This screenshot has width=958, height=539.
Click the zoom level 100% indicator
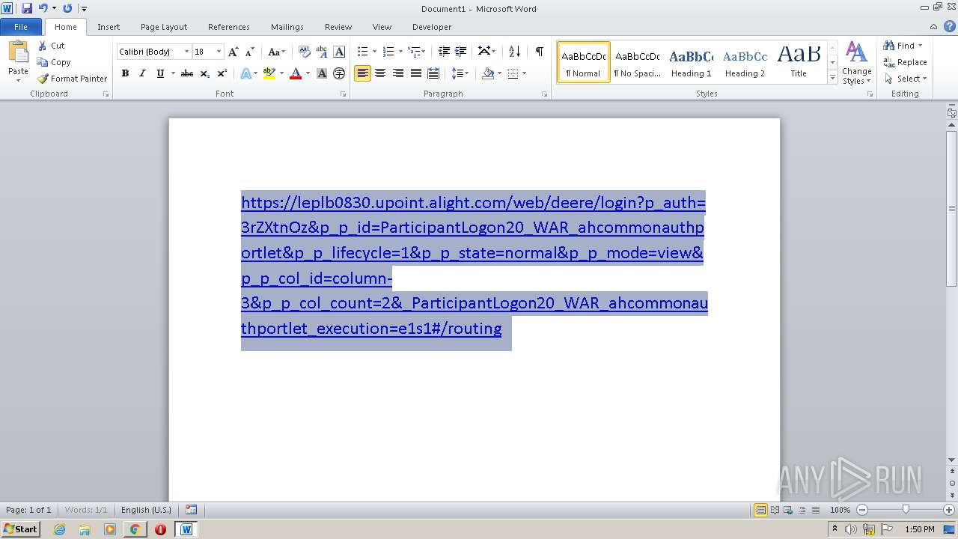click(840, 510)
